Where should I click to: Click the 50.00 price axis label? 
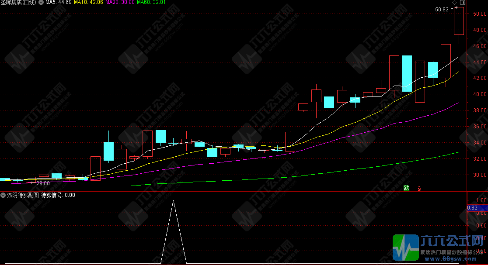pyautogui.click(x=477, y=14)
